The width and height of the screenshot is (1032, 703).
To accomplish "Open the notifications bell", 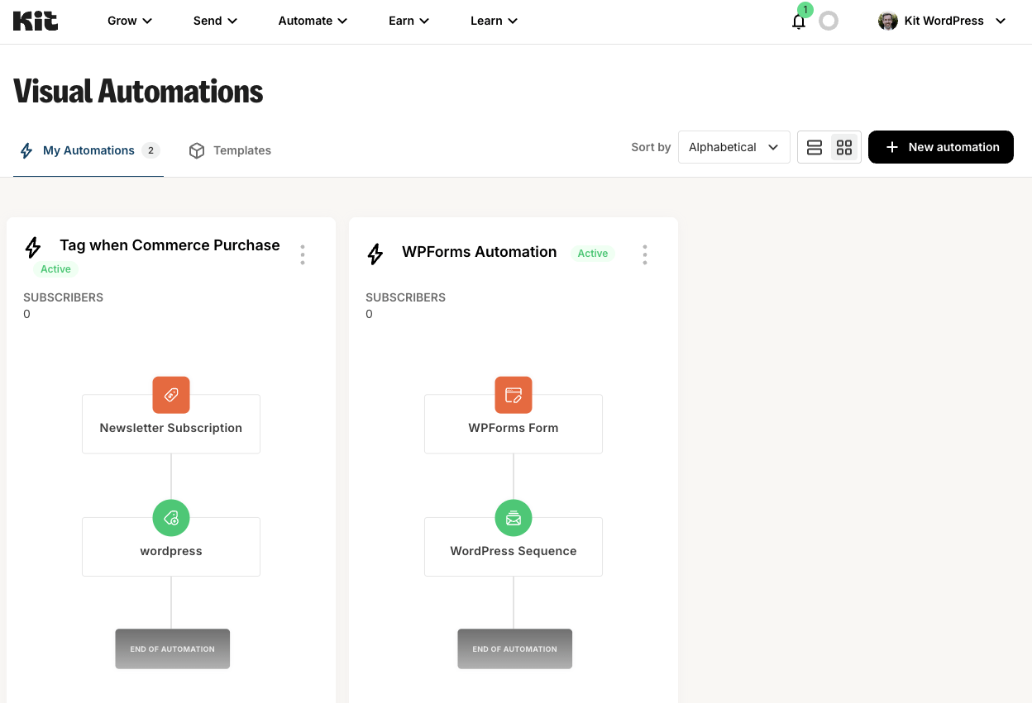I will tap(799, 21).
